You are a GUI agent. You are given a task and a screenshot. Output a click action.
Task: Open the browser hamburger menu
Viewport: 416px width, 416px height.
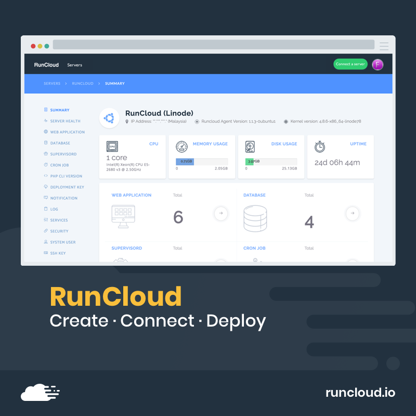point(384,45)
